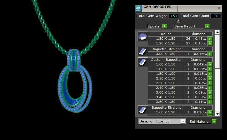227x140 pixels.
Task: Click green arrow for 1.50 X 1.50 Round row
Action: point(210,39)
